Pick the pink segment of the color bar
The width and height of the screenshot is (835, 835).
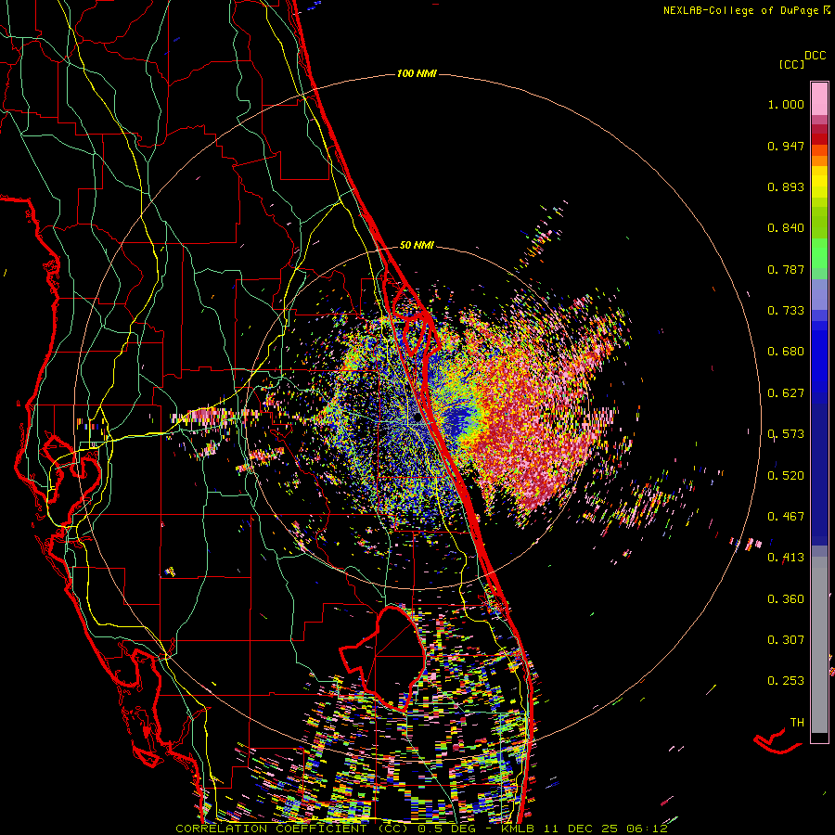point(819,99)
